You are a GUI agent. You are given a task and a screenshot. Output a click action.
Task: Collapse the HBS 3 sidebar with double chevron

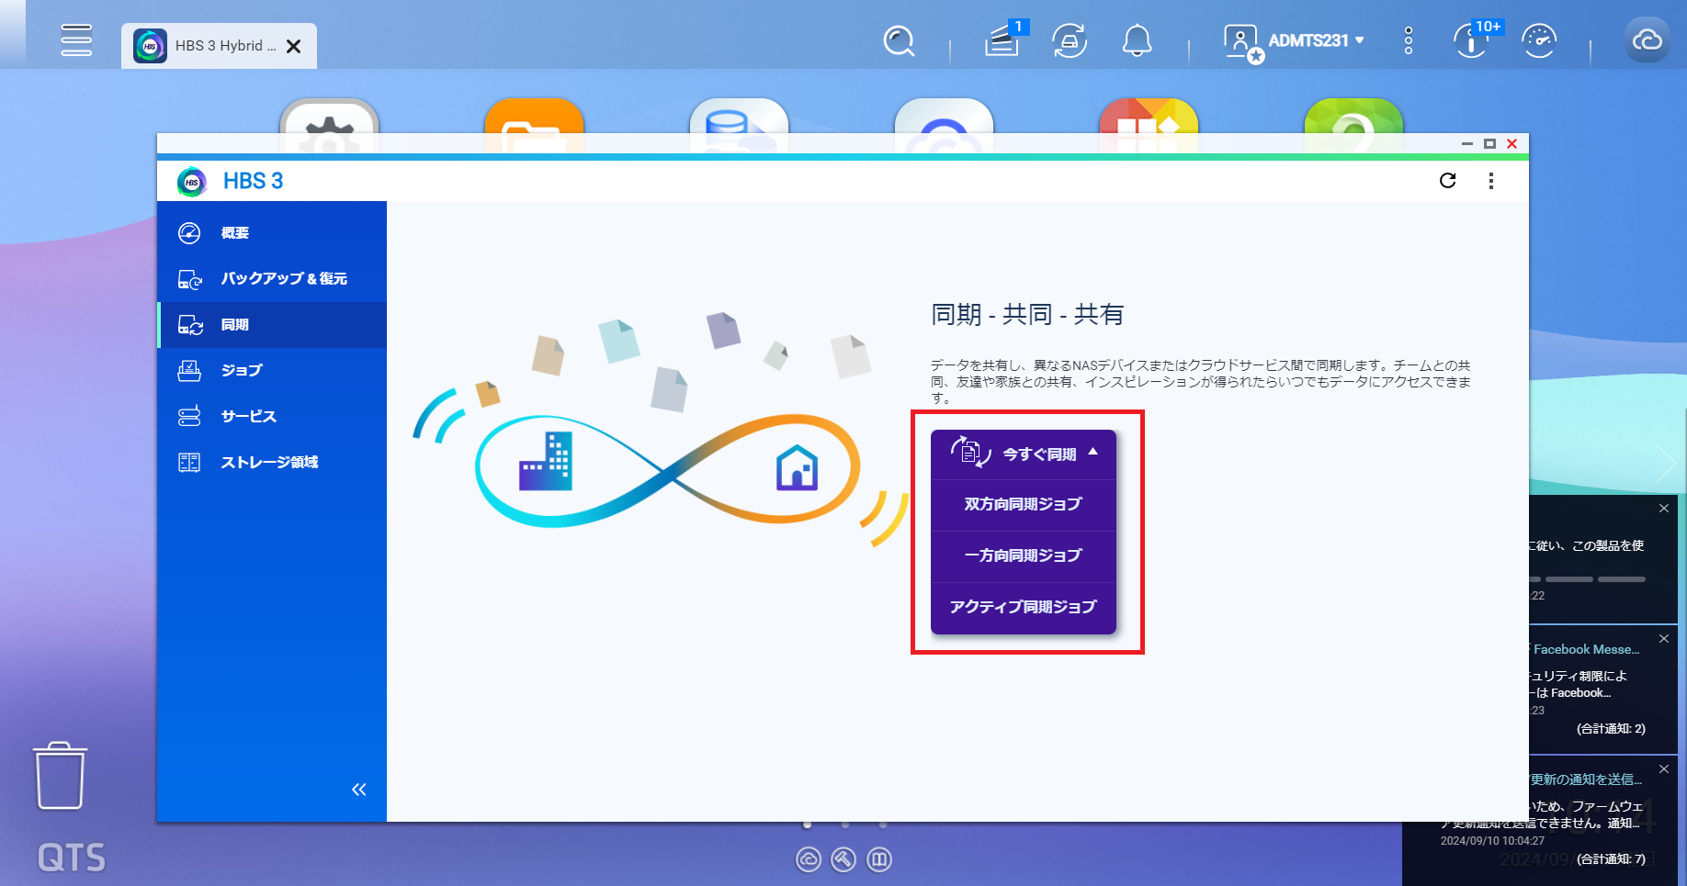tap(359, 790)
